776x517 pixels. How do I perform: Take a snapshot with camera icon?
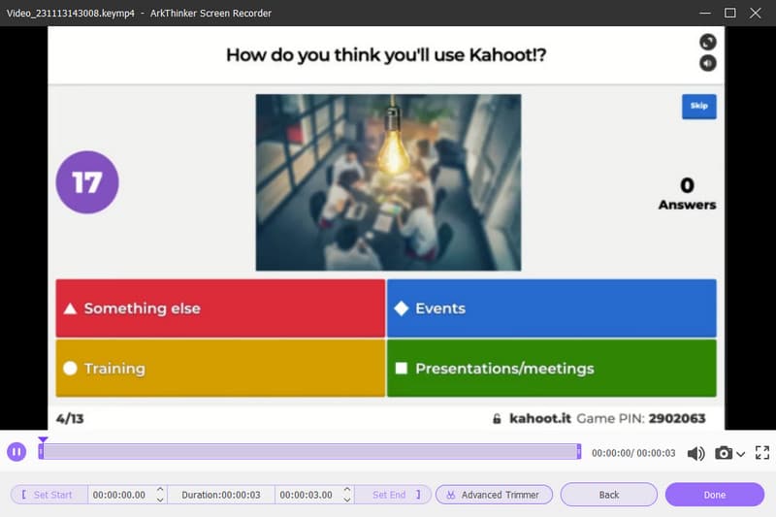[723, 453]
